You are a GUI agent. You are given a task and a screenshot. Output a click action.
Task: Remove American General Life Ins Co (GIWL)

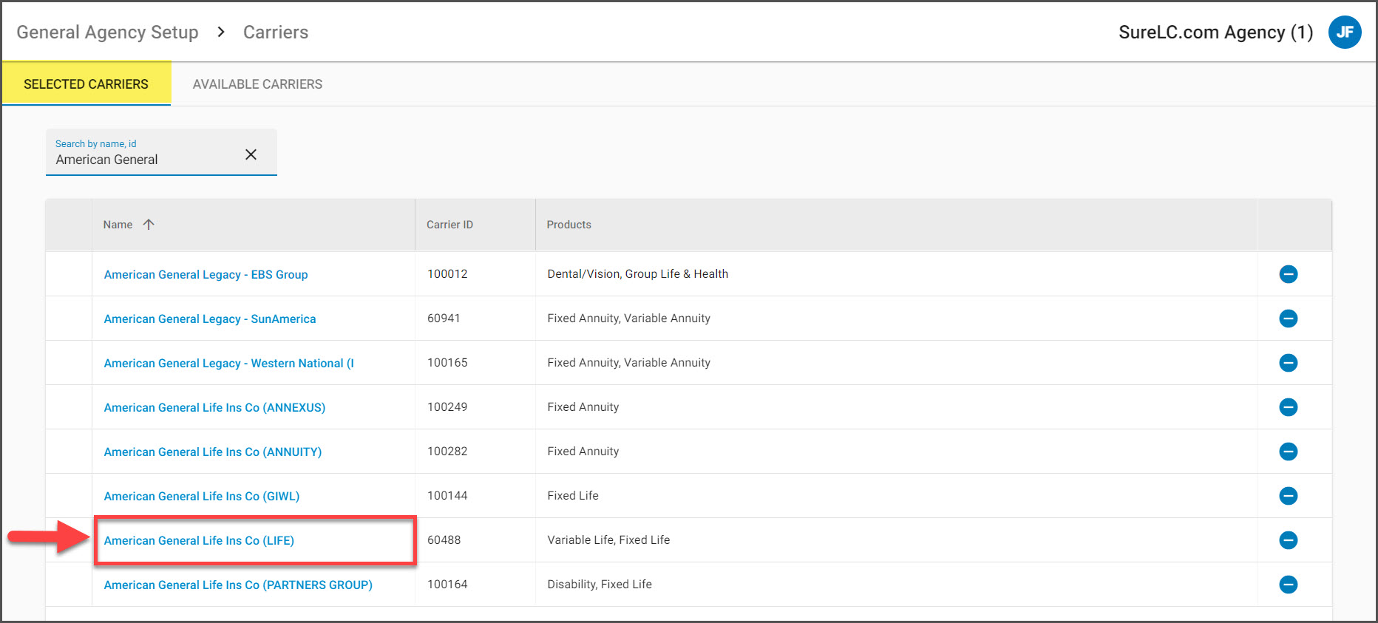(1288, 496)
